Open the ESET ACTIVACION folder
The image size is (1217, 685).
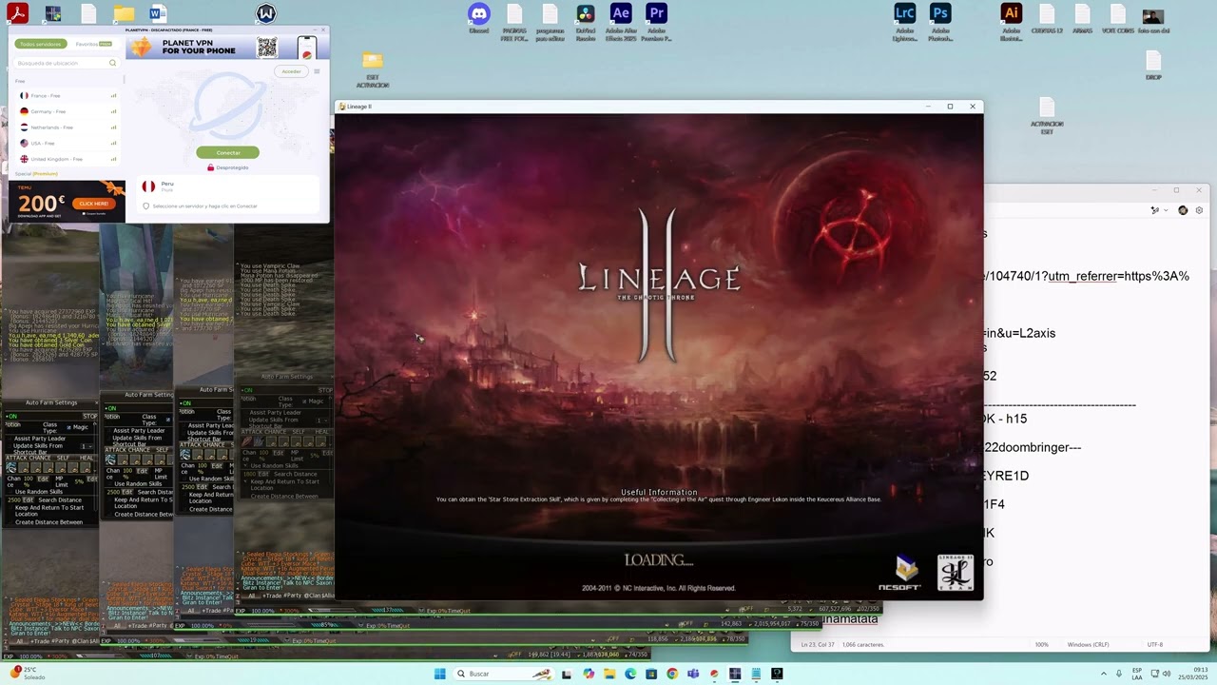click(x=373, y=68)
